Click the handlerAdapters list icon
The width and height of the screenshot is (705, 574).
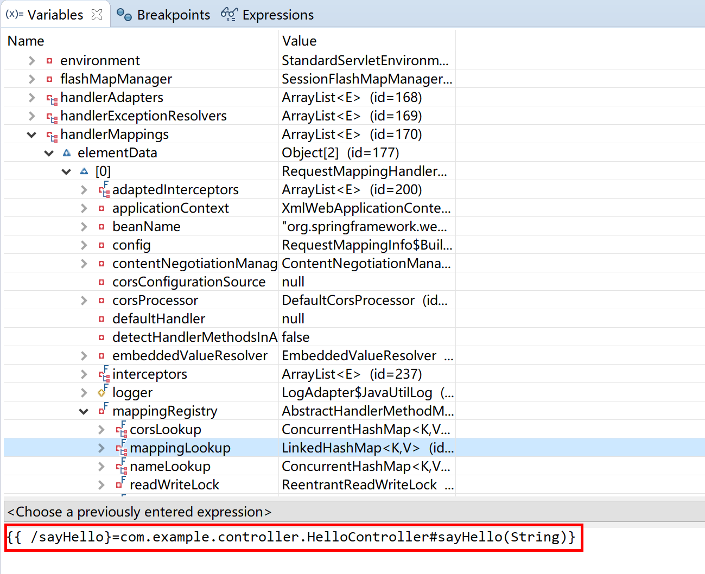[52, 99]
